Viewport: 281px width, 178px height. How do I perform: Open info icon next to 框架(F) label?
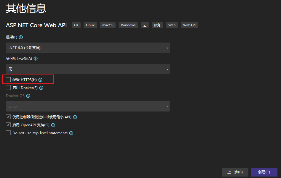pyautogui.click(x=21, y=37)
